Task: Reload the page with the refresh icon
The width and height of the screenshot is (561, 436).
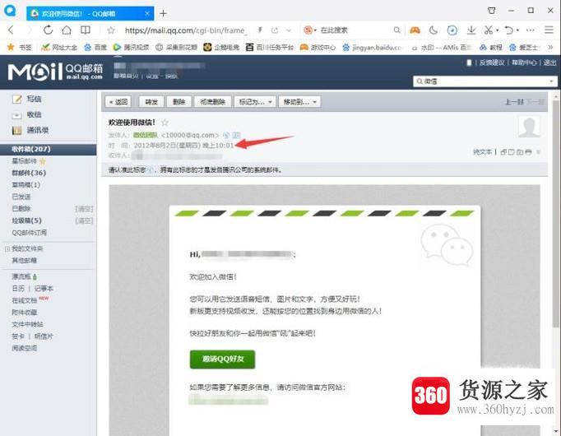Action: click(x=48, y=30)
